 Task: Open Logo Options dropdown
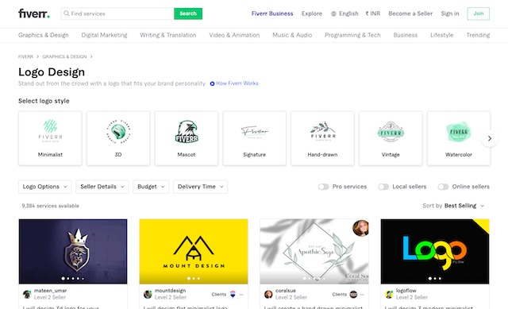[44, 187]
